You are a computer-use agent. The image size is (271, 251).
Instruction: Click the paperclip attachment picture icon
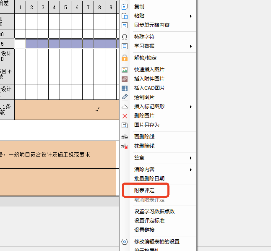[x=124, y=79]
